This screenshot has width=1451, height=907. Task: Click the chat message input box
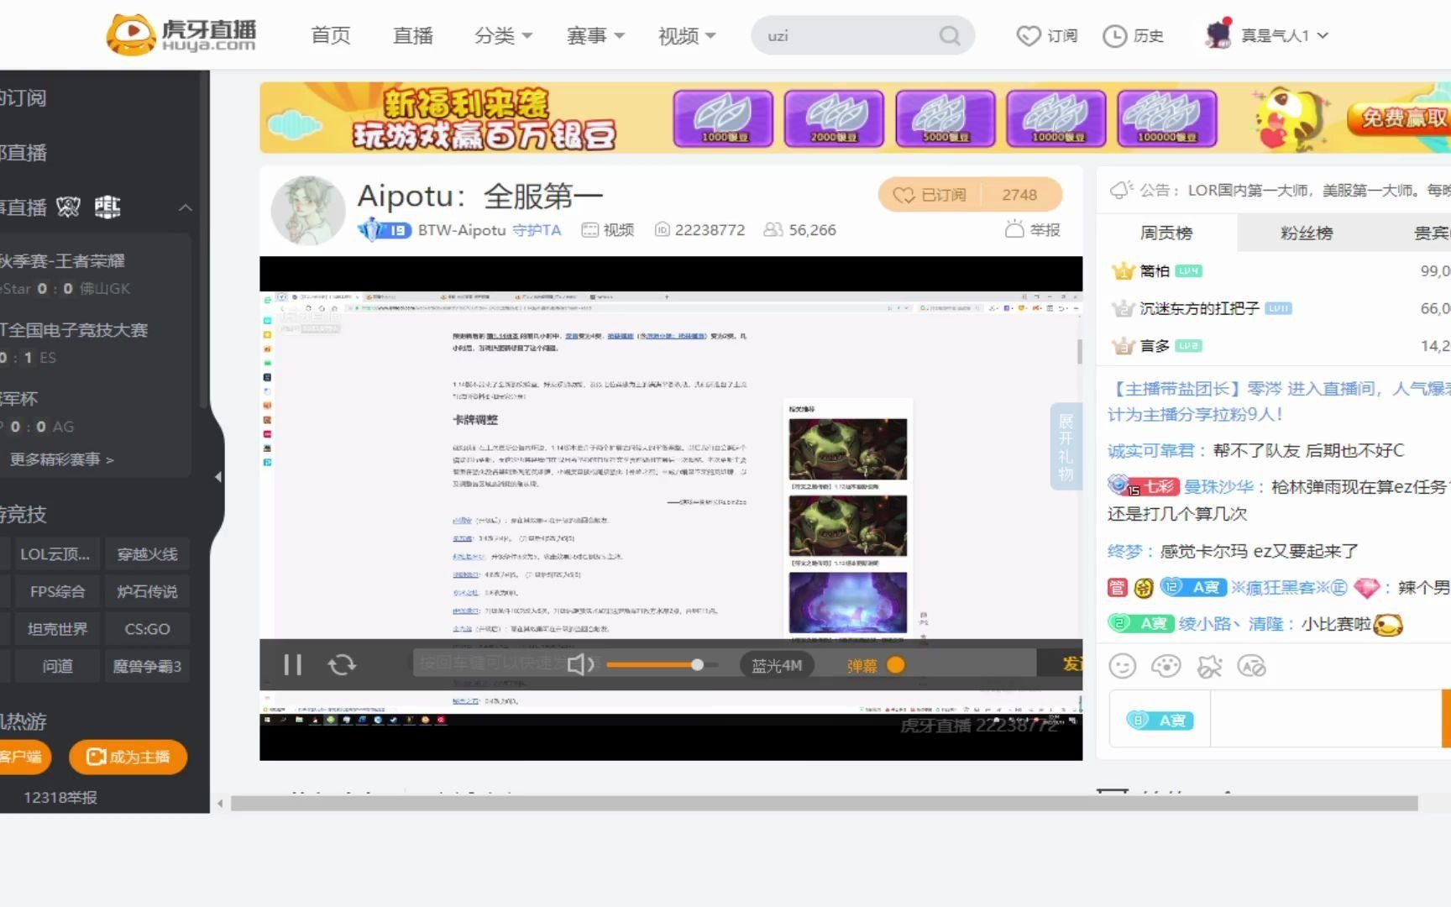[x=1325, y=719]
